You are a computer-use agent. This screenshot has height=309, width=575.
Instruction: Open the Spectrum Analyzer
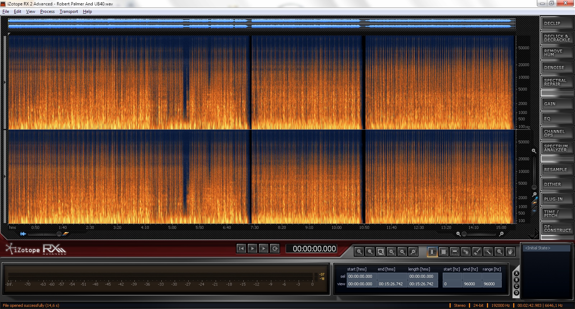pyautogui.click(x=557, y=148)
